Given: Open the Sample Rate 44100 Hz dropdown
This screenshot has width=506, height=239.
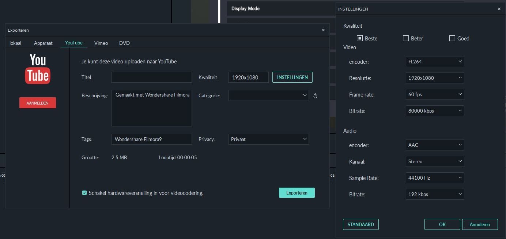Looking at the screenshot, I should pyautogui.click(x=435, y=178).
